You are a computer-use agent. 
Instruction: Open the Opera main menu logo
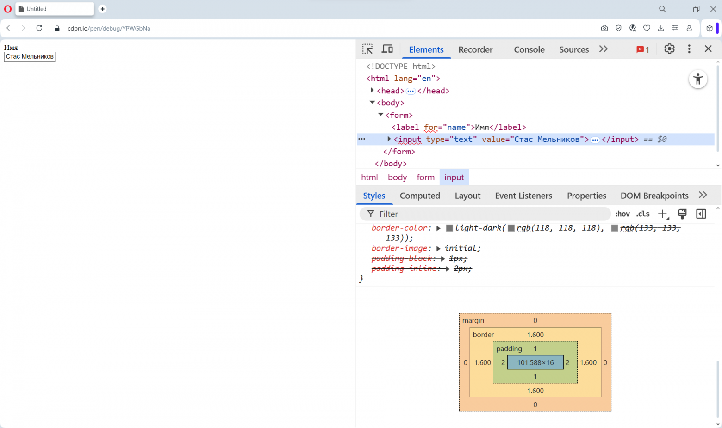8,9
